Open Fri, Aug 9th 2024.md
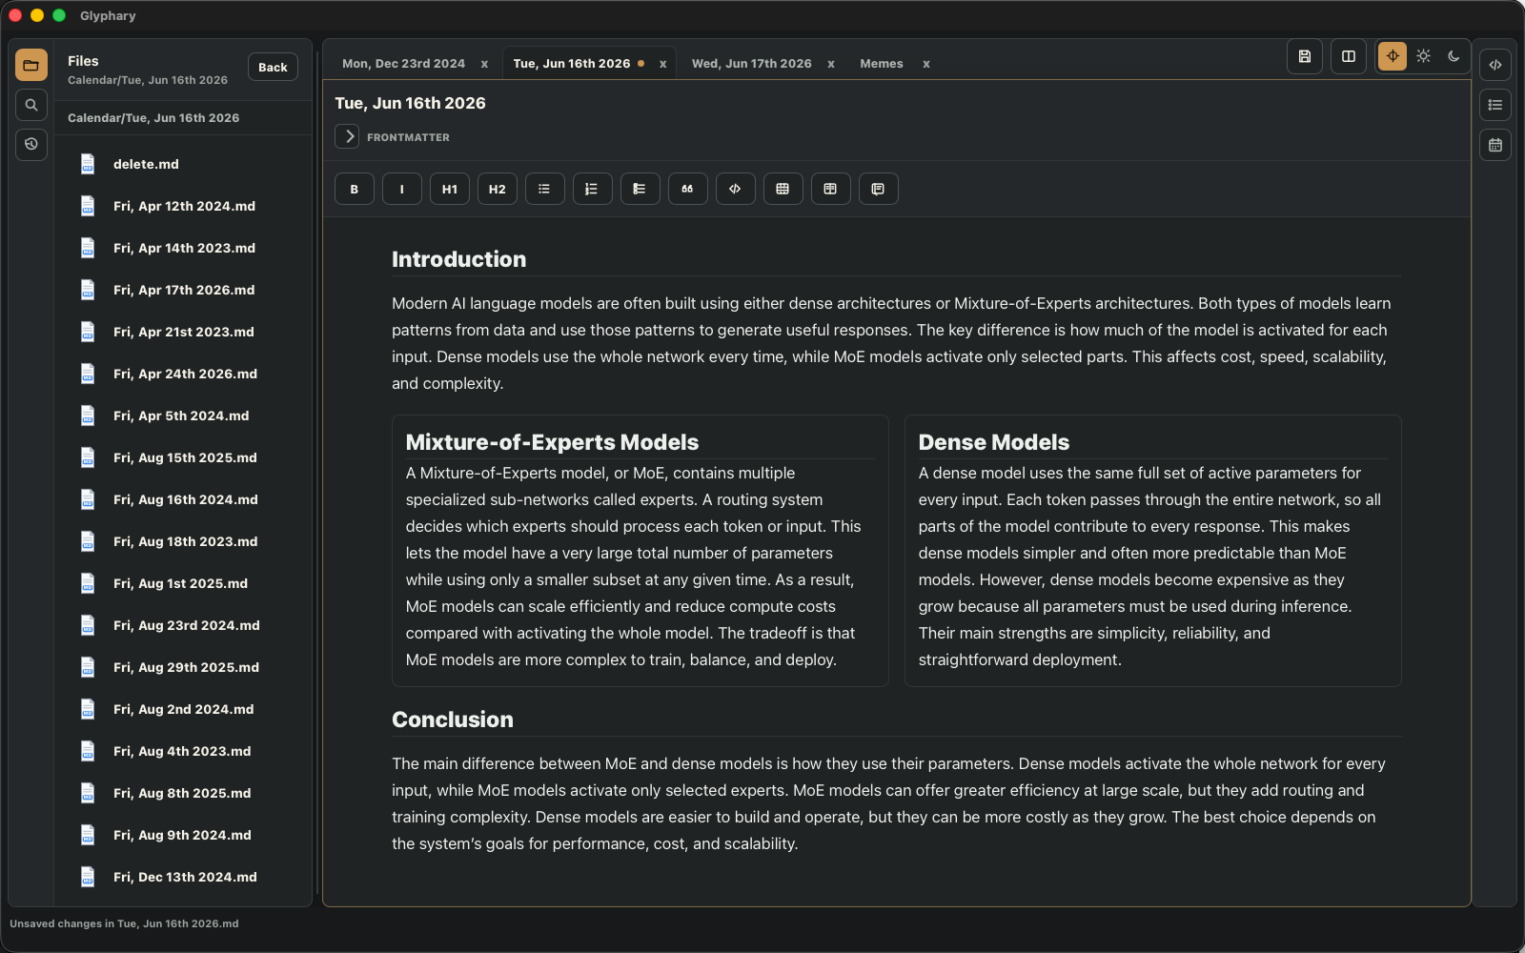This screenshot has height=953, width=1525. [183, 835]
